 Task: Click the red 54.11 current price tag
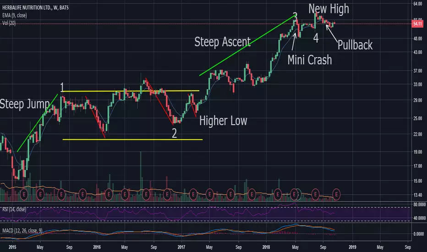tap(417, 24)
